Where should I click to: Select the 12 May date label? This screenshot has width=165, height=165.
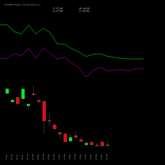click(x=64, y=157)
